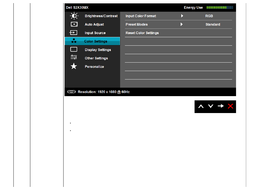Click the RGB value
Image resolution: width=269 pixels, height=190 pixels.
pos(209,16)
